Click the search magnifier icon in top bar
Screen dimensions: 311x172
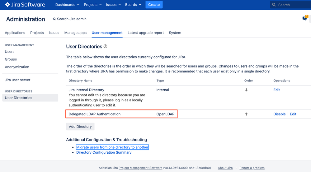pos(274,5)
